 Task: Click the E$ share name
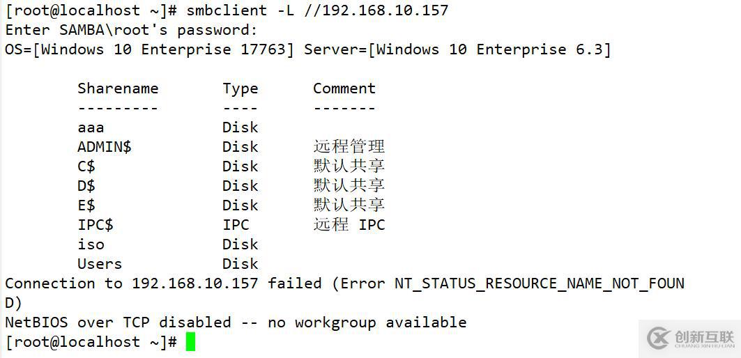click(86, 205)
